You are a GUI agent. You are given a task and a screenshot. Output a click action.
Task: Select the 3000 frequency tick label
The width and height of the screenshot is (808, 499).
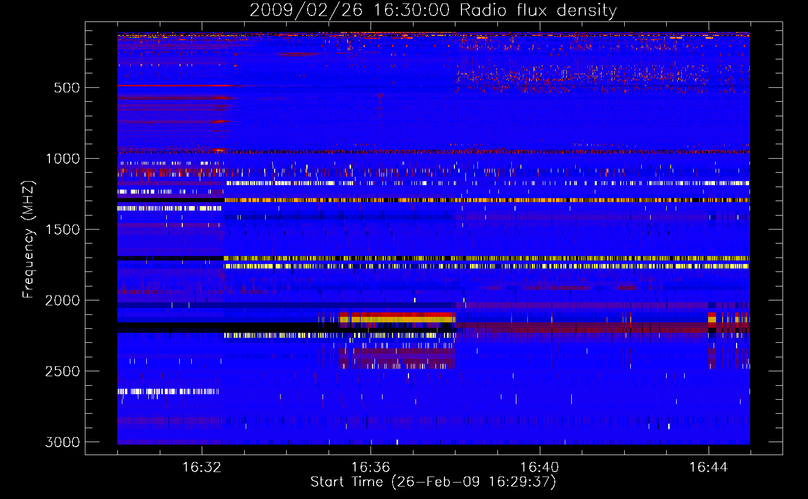coord(62,442)
